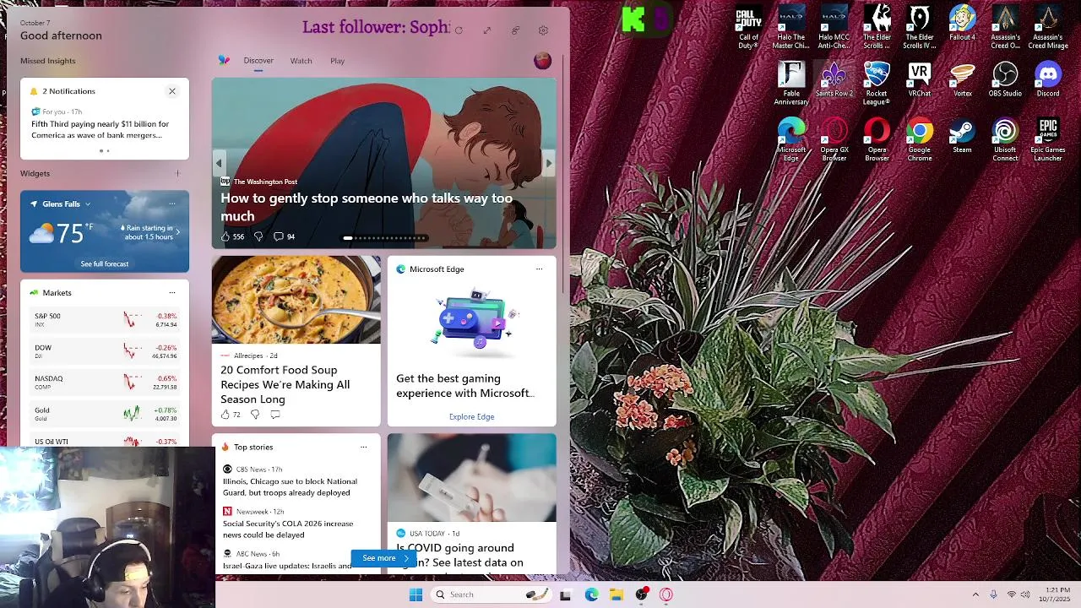Go to previous carousel story

pyautogui.click(x=219, y=164)
